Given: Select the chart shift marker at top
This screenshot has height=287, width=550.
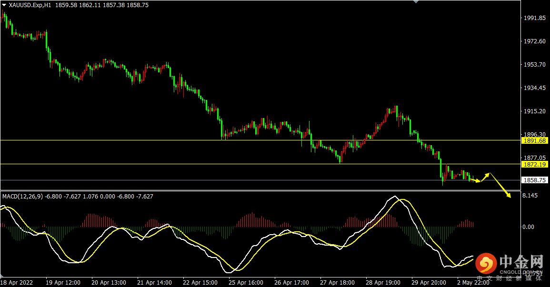Looking at the screenshot, I should [416, 2].
